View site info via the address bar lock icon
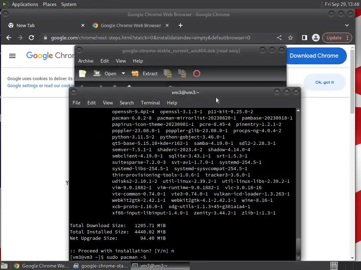 [45, 38]
